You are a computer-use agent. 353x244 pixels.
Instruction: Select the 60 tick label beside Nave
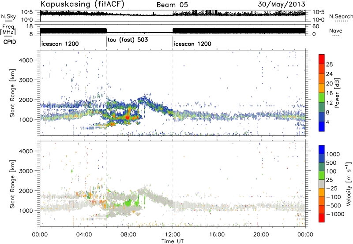[x=316, y=26]
